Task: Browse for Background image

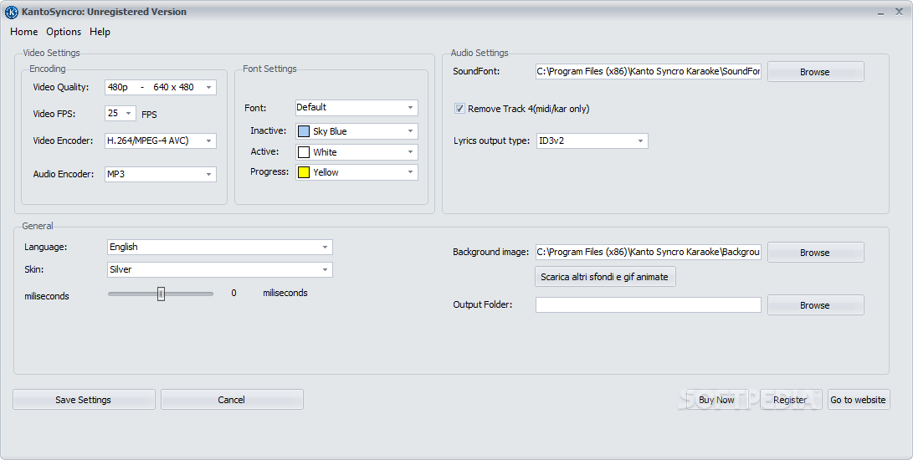Action: click(x=815, y=252)
